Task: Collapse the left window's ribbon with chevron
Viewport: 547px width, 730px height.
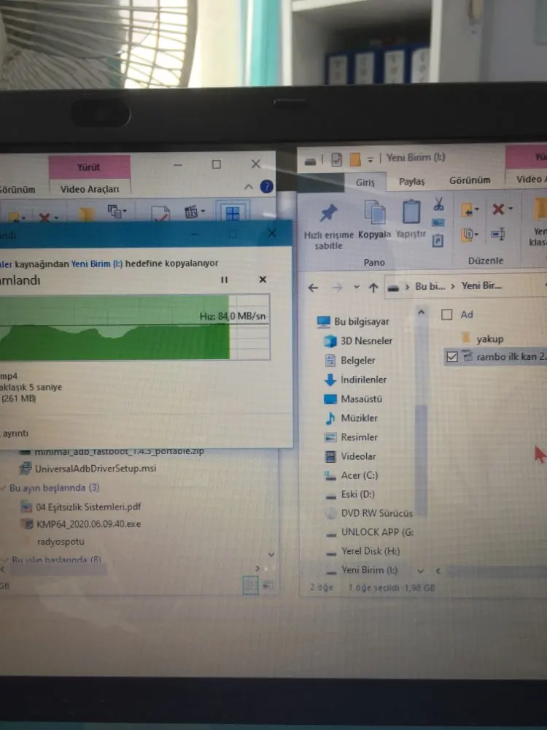Action: pyautogui.click(x=249, y=187)
